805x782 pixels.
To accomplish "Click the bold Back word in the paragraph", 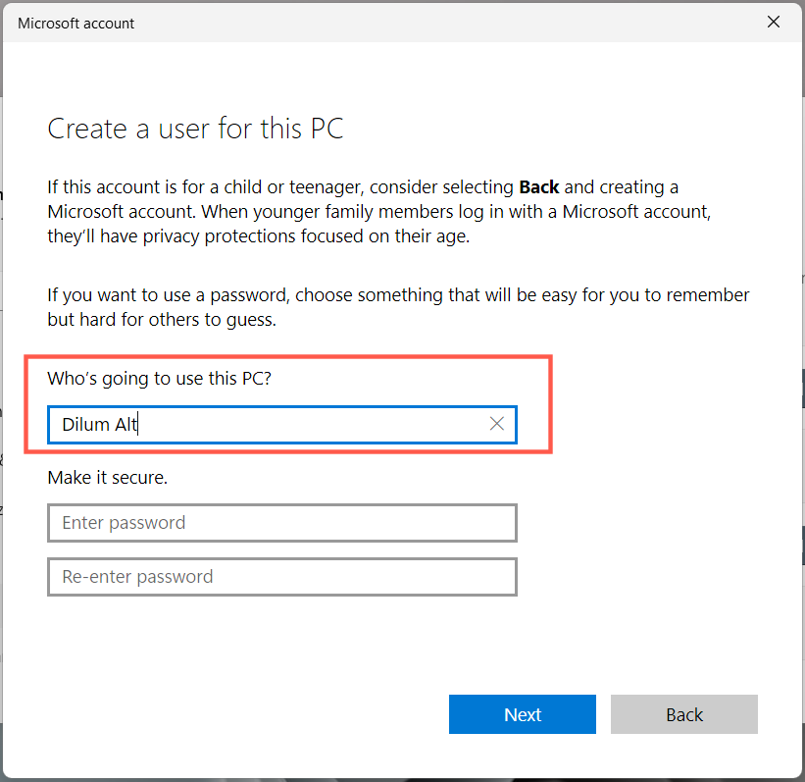I will tap(538, 186).
